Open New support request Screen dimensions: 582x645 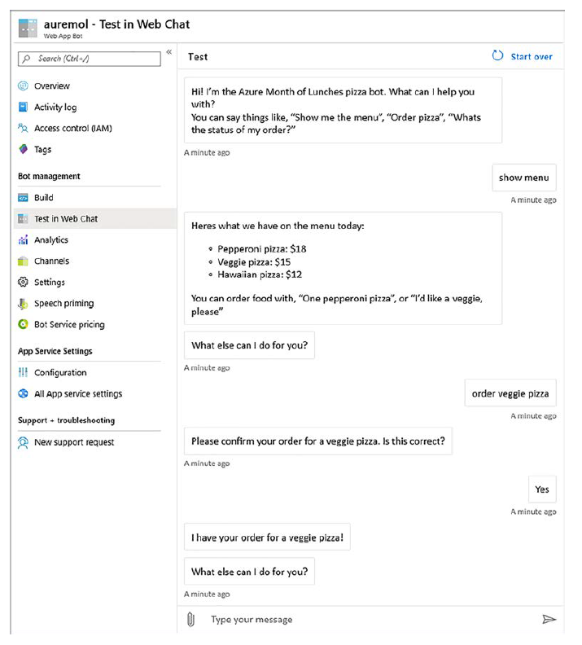pos(74,442)
